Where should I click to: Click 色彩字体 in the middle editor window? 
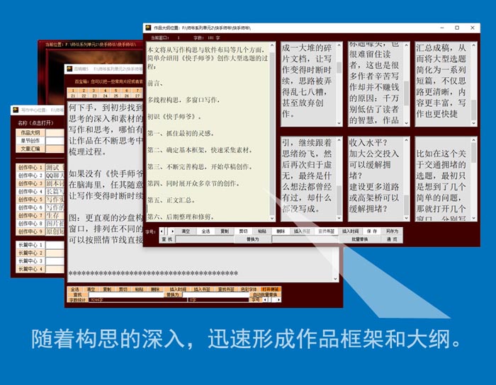point(249,289)
